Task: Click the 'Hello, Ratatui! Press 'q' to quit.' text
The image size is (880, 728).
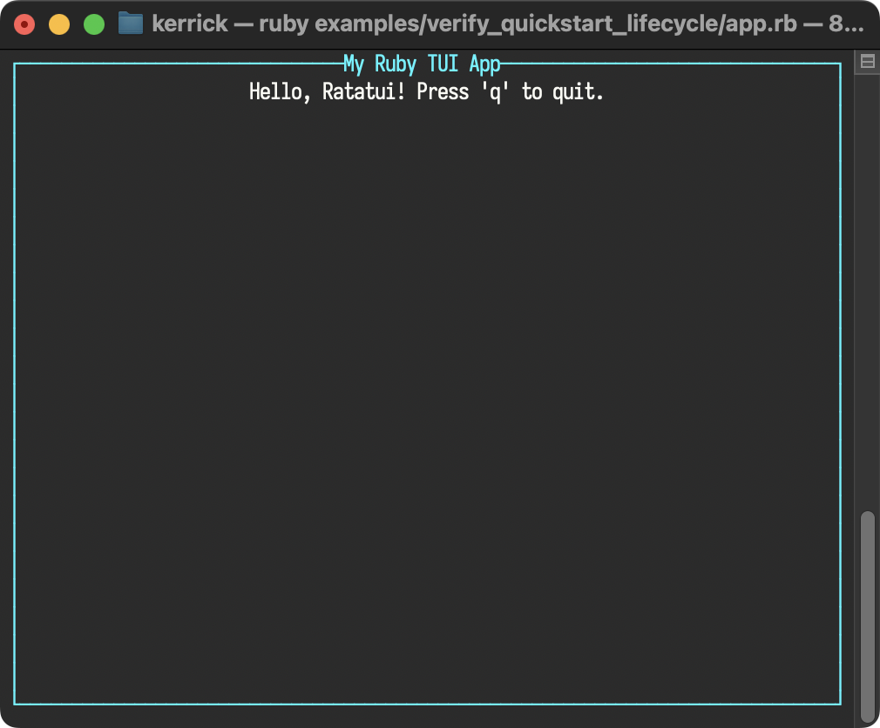Action: pyautogui.click(x=426, y=91)
